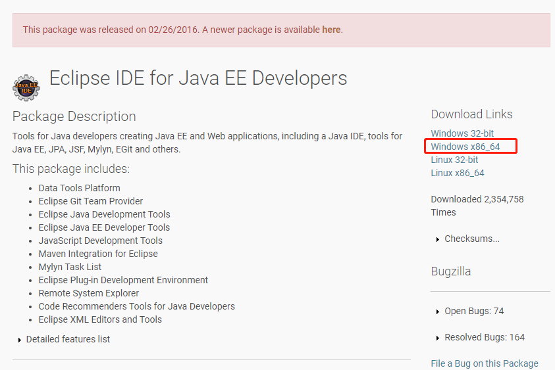
Task: Click Eclipse Plug-in Development Environment item
Action: (x=123, y=280)
